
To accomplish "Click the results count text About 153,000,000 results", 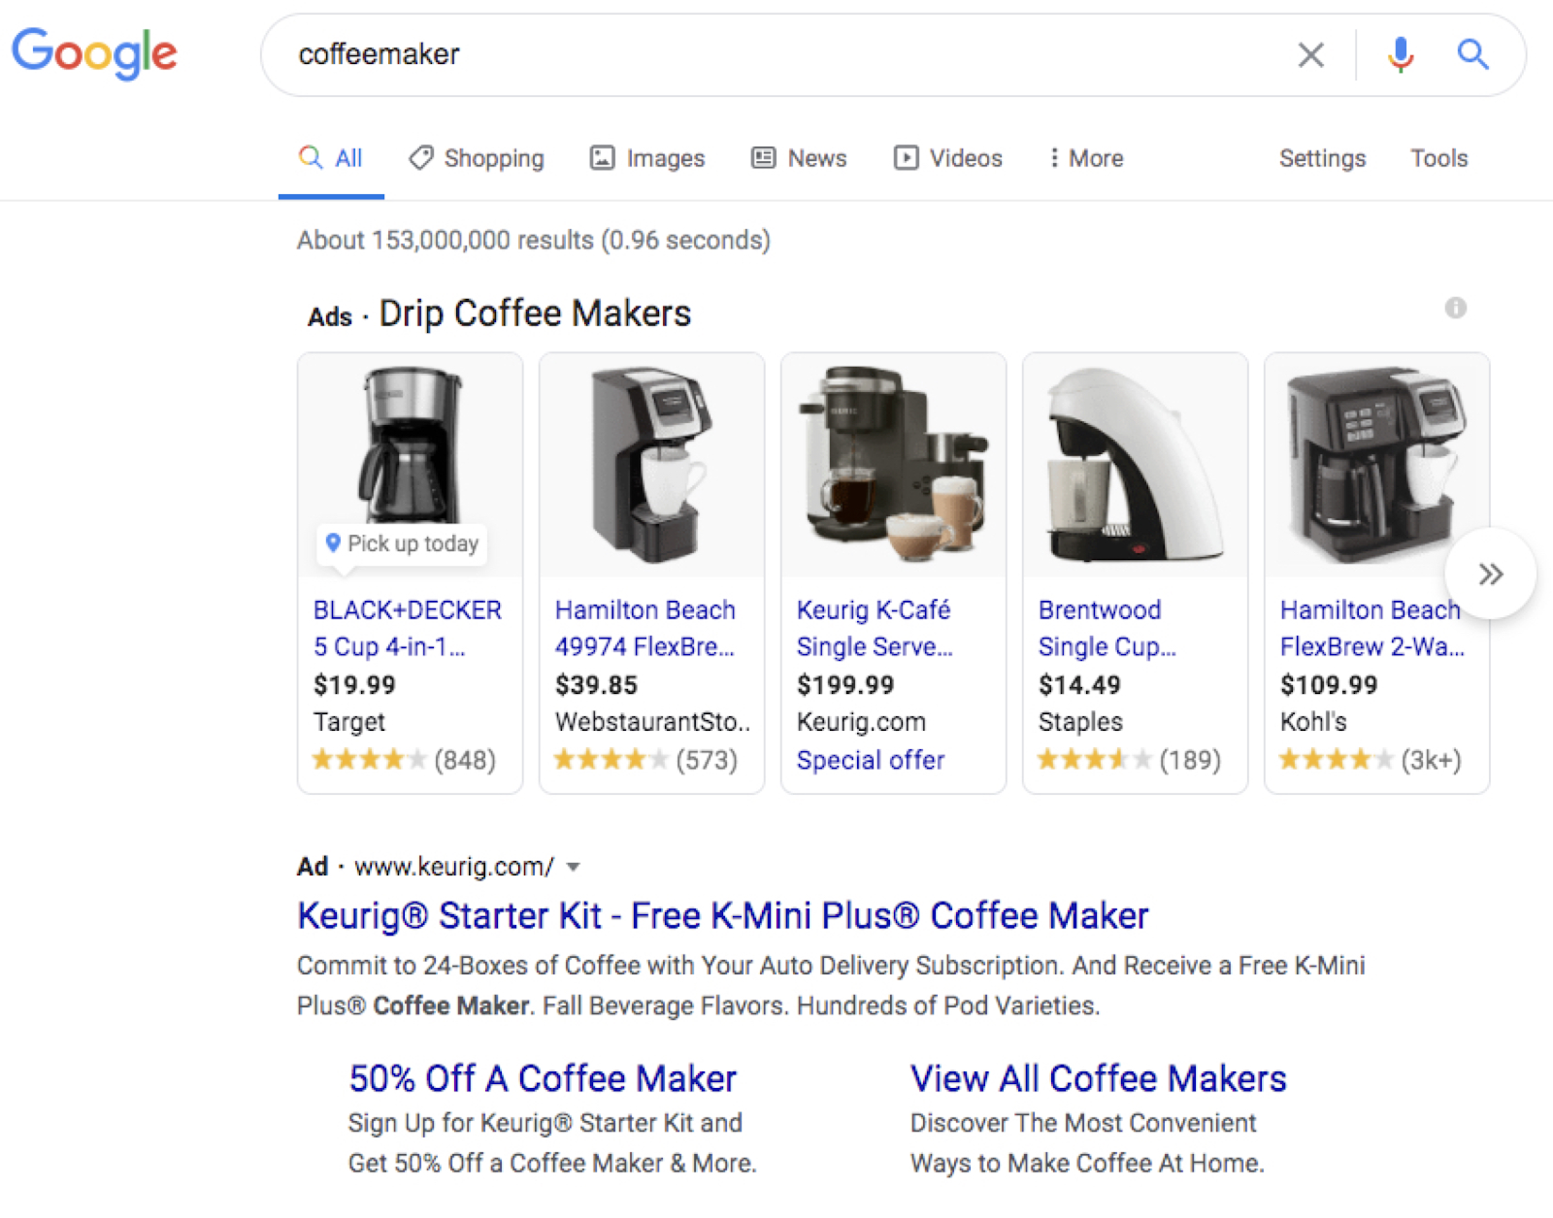I will (534, 240).
